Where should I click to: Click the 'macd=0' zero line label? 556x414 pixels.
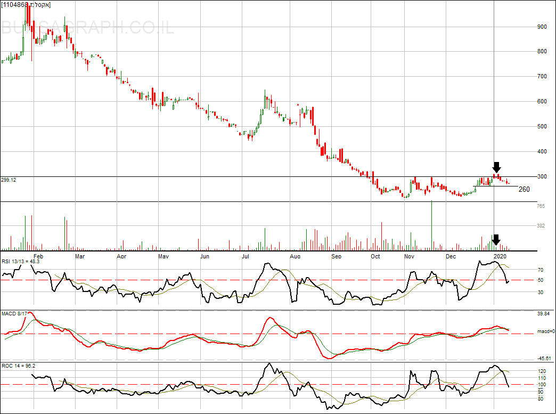click(546, 331)
